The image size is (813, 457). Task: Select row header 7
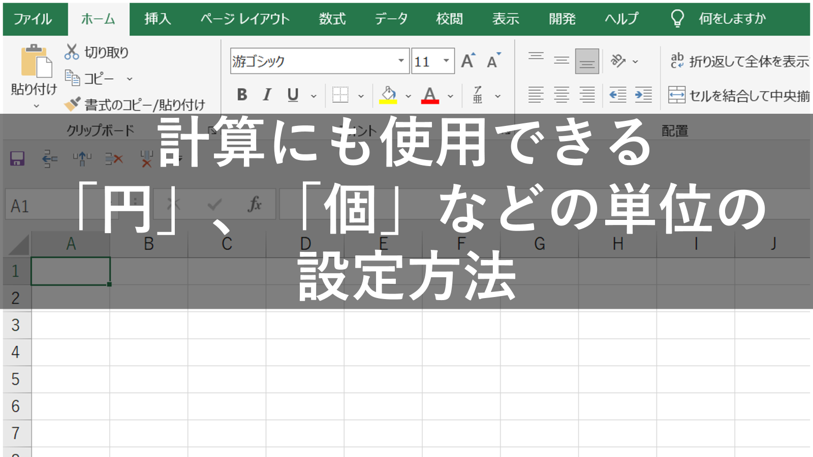coord(16,433)
